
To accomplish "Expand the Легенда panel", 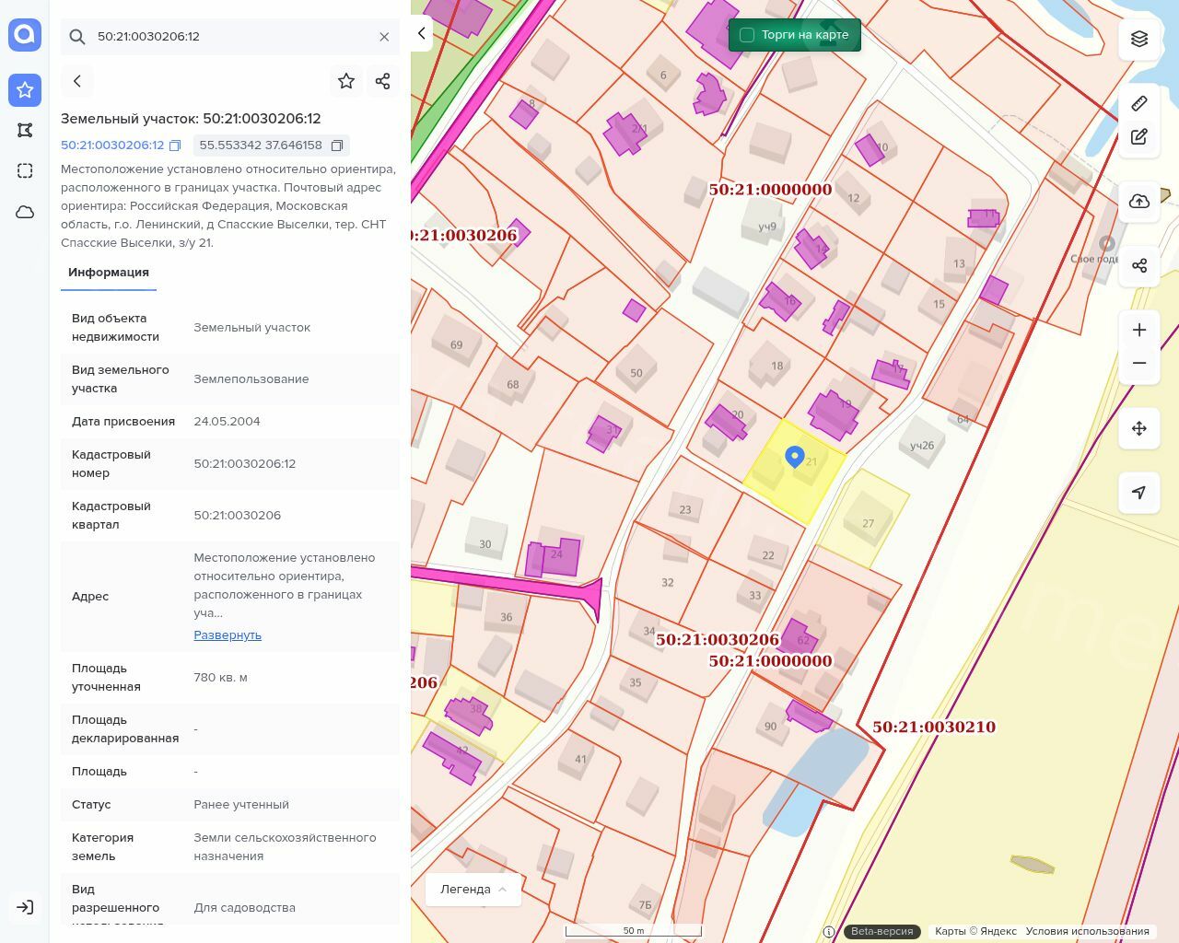I will tap(473, 890).
